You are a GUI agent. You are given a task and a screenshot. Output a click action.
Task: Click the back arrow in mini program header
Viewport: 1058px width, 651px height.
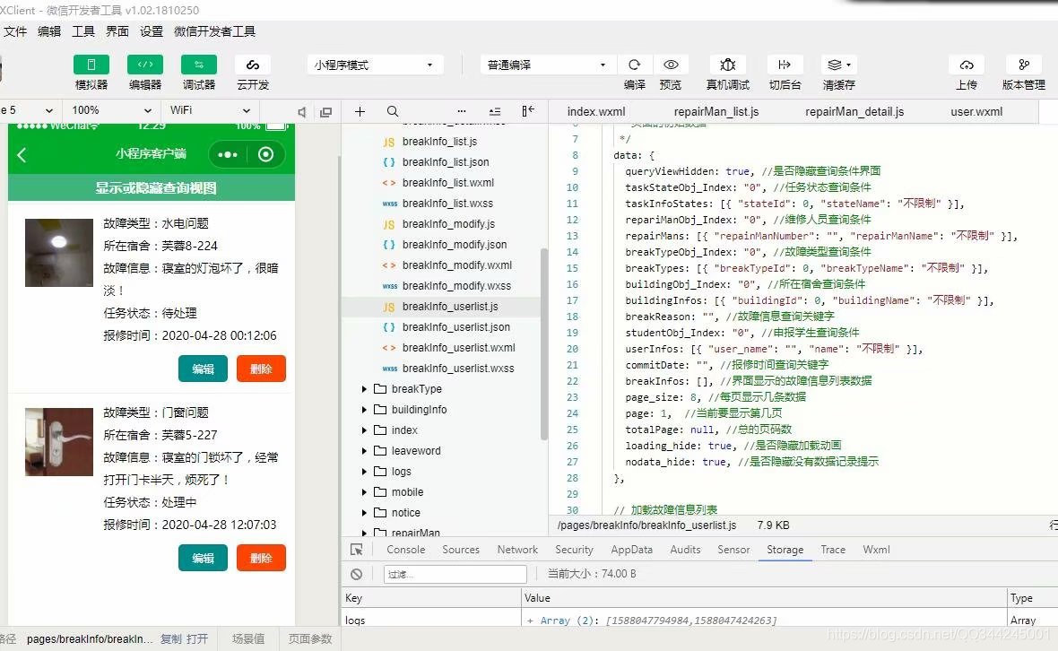coord(22,155)
